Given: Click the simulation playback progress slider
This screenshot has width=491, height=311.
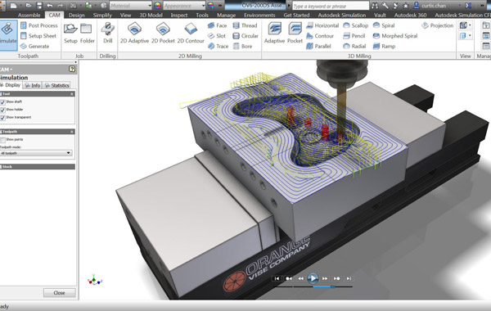Looking at the screenshot, I should click(313, 286).
